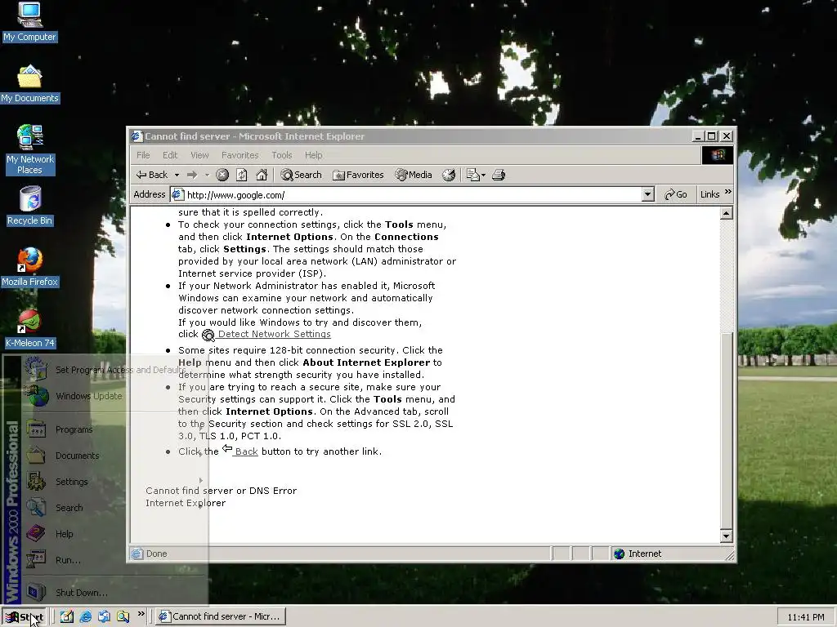The width and height of the screenshot is (837, 627).
Task: Click the Internet zone status bar icon
Action: tap(620, 554)
